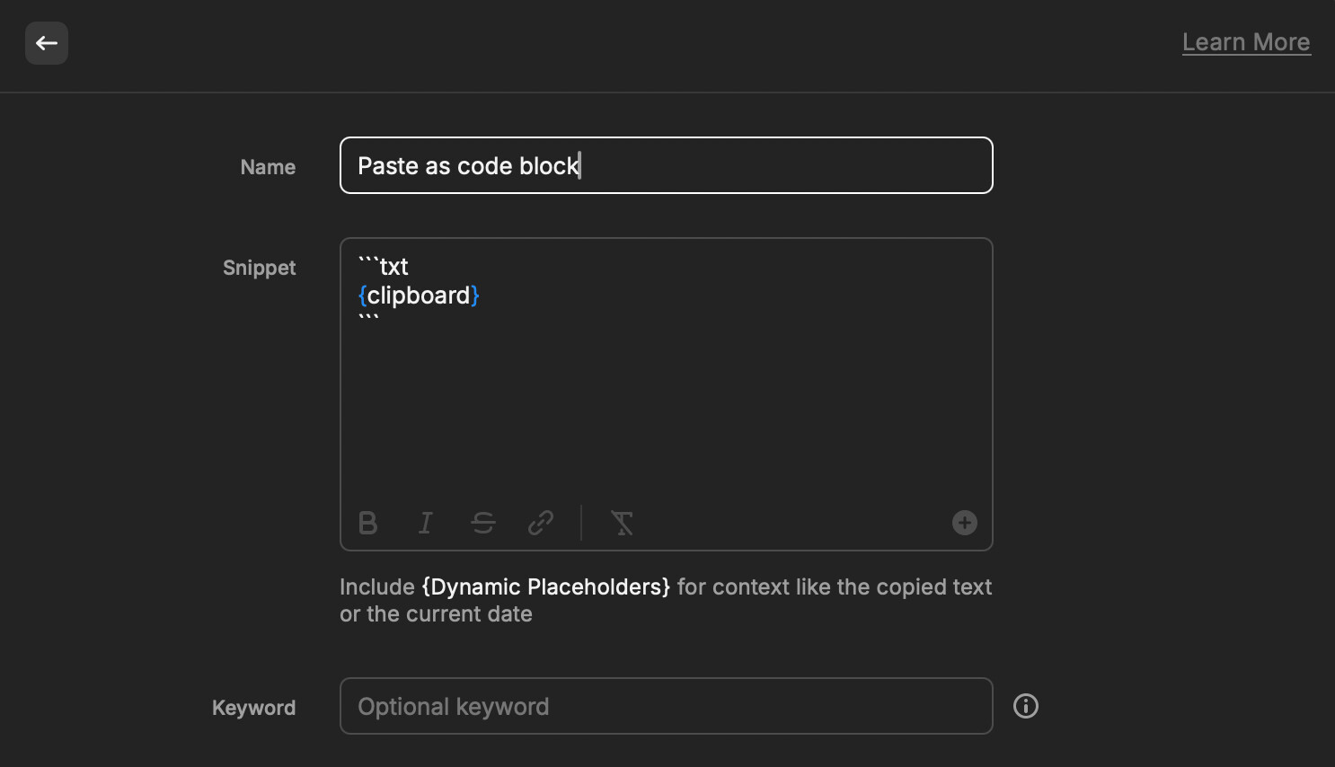Open the Learn More link
1335x767 pixels.
1245,42
